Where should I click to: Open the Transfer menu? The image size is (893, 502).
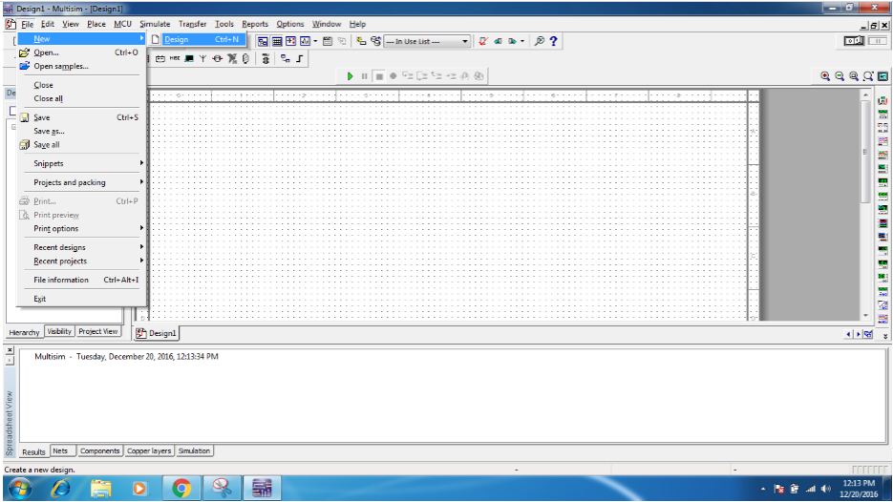(x=193, y=24)
